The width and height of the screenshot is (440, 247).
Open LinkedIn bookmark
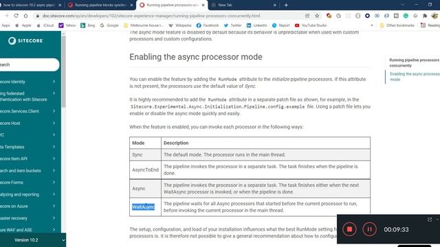(256, 25)
